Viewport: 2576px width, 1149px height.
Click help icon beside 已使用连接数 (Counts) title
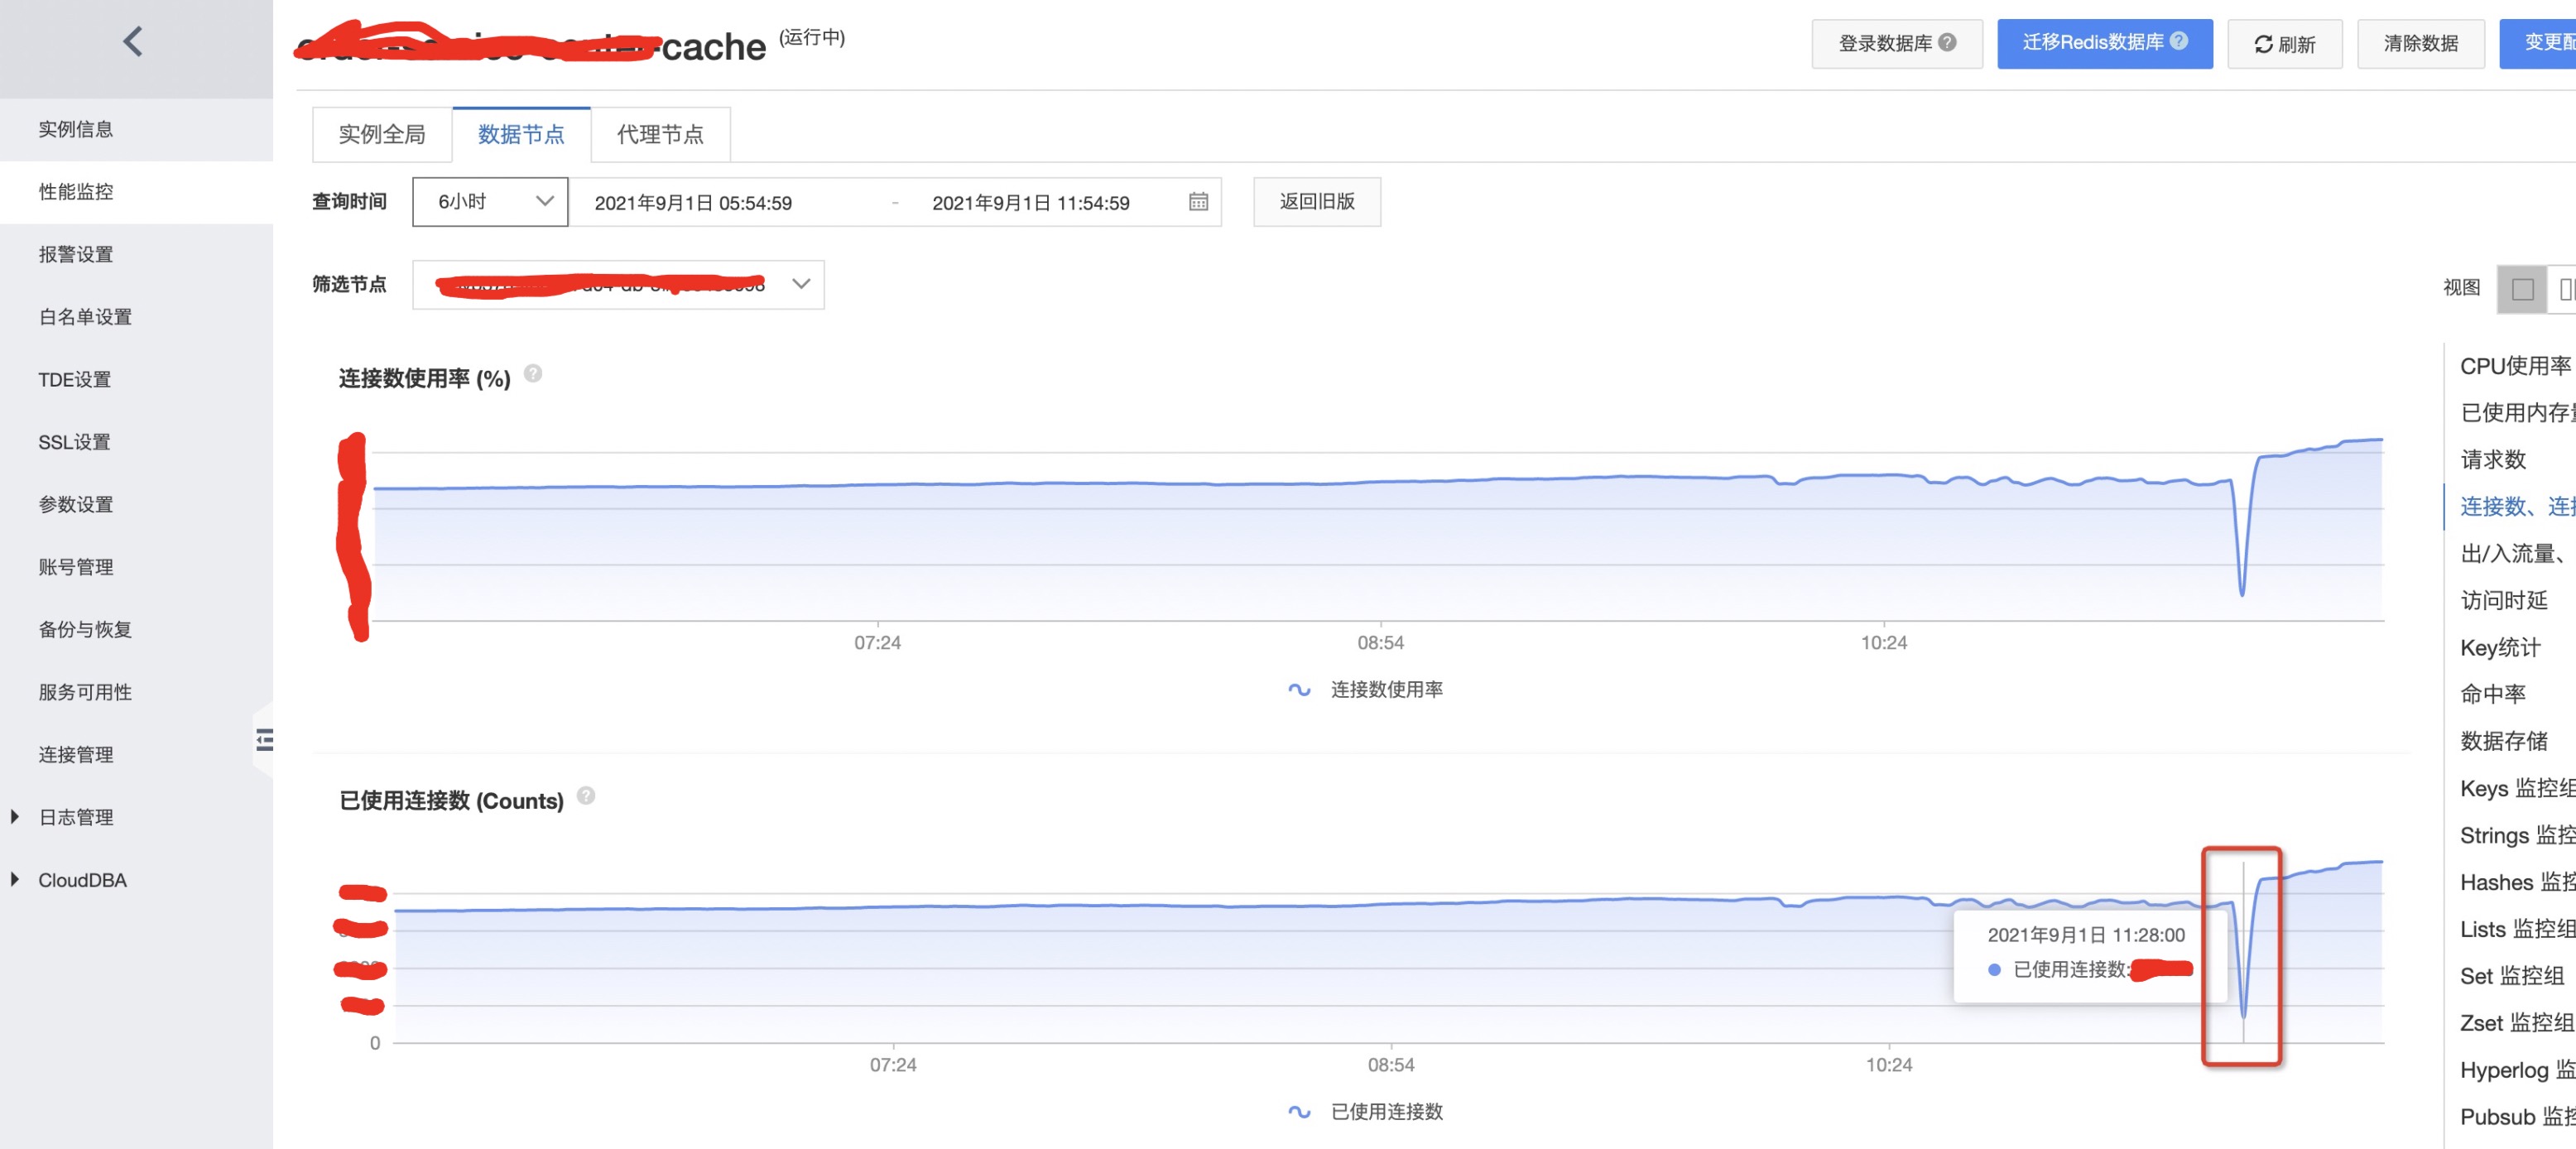click(x=586, y=796)
